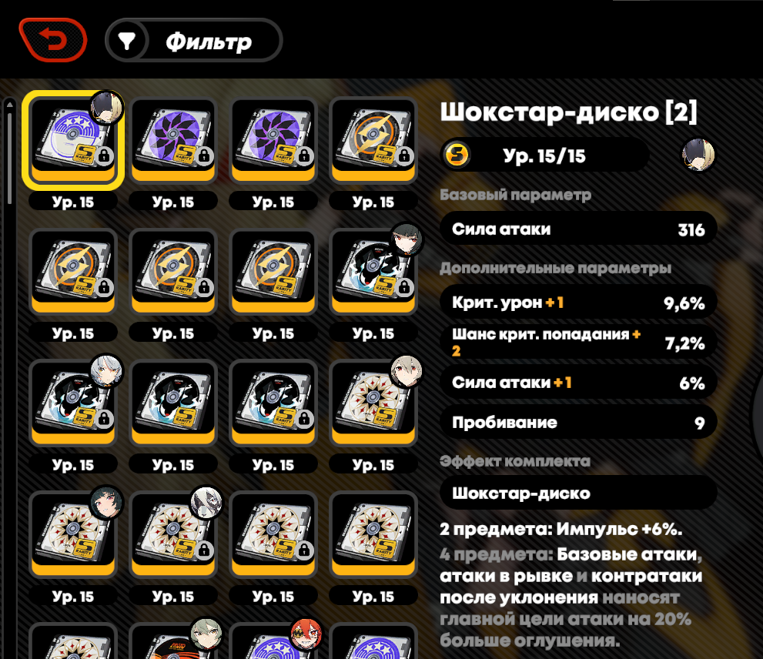The image size is (763, 659).
Task: Click the Пробивание stat row
Action: pos(578,422)
